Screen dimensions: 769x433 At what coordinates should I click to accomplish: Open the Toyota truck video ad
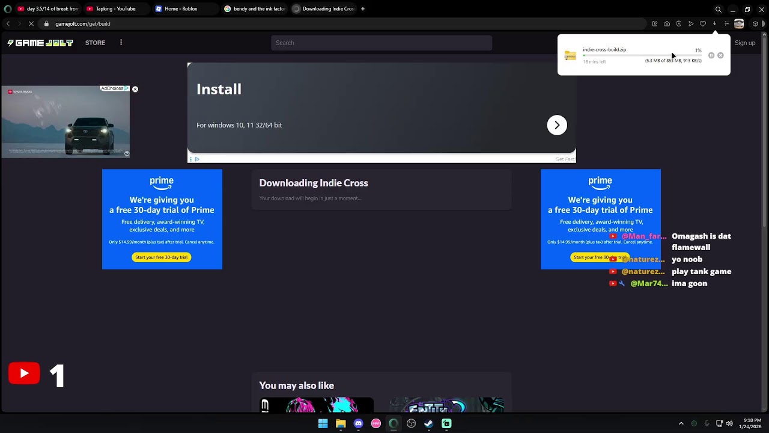click(x=65, y=122)
